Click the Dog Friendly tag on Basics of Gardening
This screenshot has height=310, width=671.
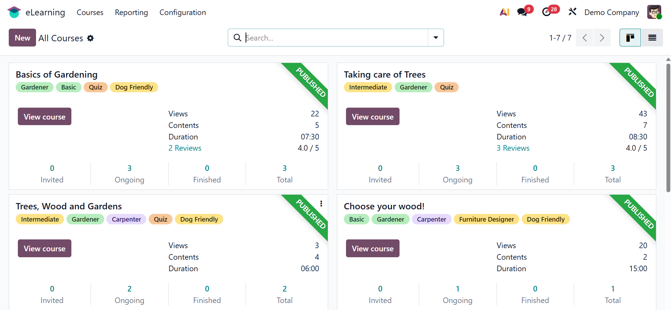134,87
